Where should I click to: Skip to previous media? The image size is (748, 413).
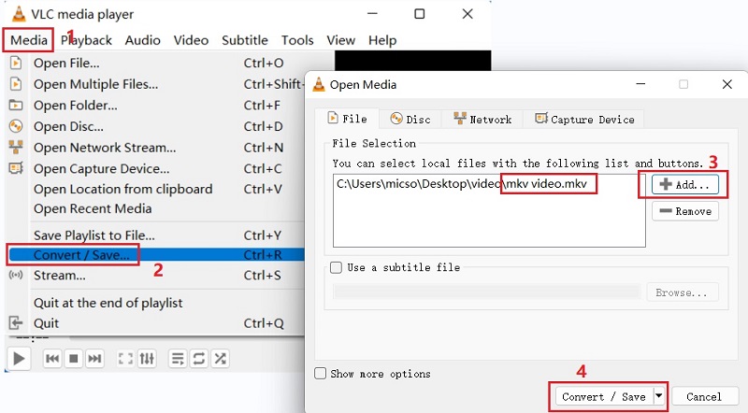(52, 358)
